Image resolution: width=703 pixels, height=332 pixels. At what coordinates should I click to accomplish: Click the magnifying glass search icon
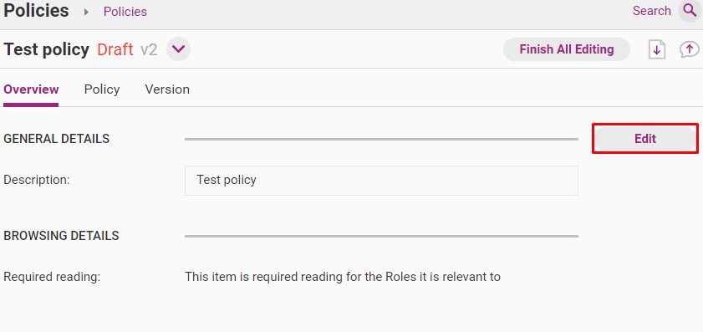point(690,11)
